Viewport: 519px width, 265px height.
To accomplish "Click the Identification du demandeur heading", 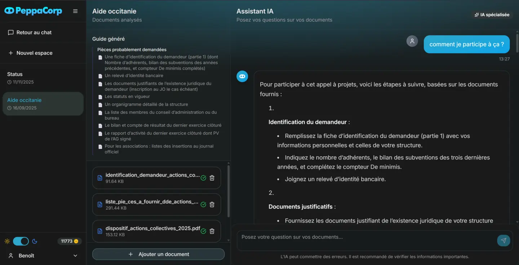I will pyautogui.click(x=309, y=122).
